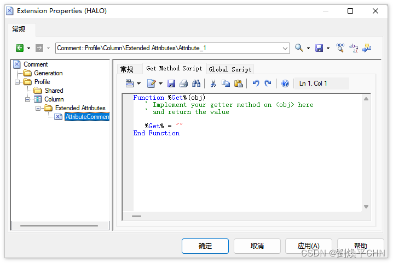Select the Column item in tree
Image resolution: width=393 pixels, height=263 pixels.
click(54, 99)
